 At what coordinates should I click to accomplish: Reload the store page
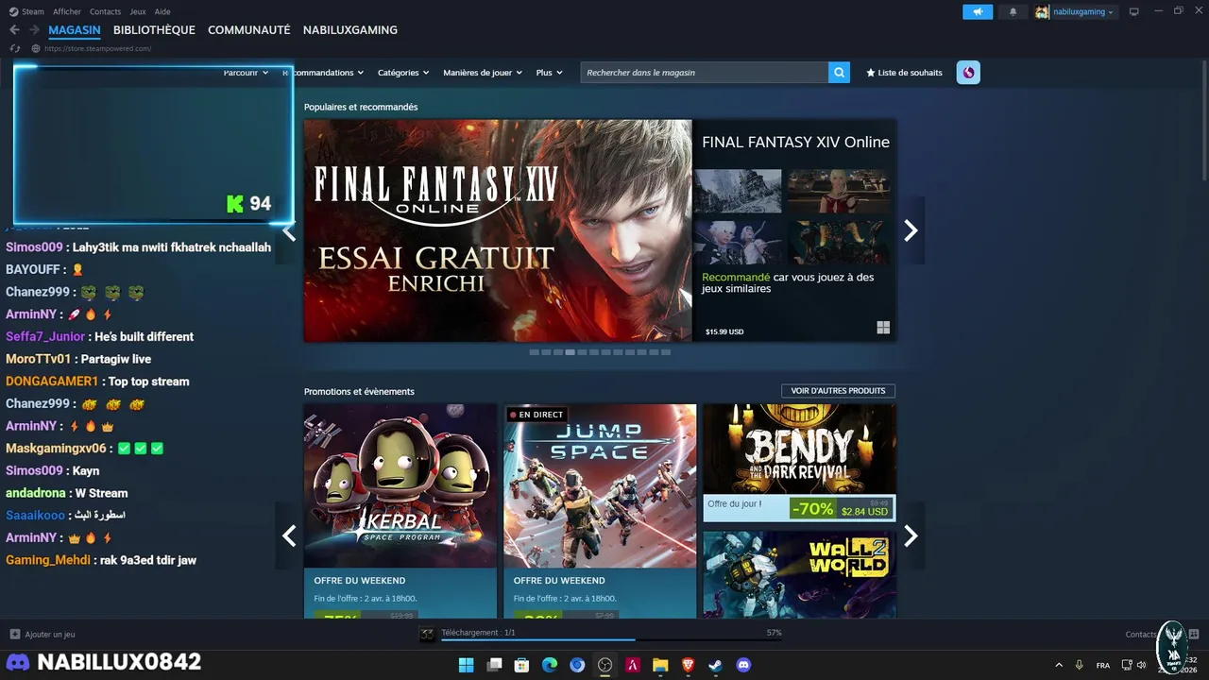pyautogui.click(x=15, y=48)
